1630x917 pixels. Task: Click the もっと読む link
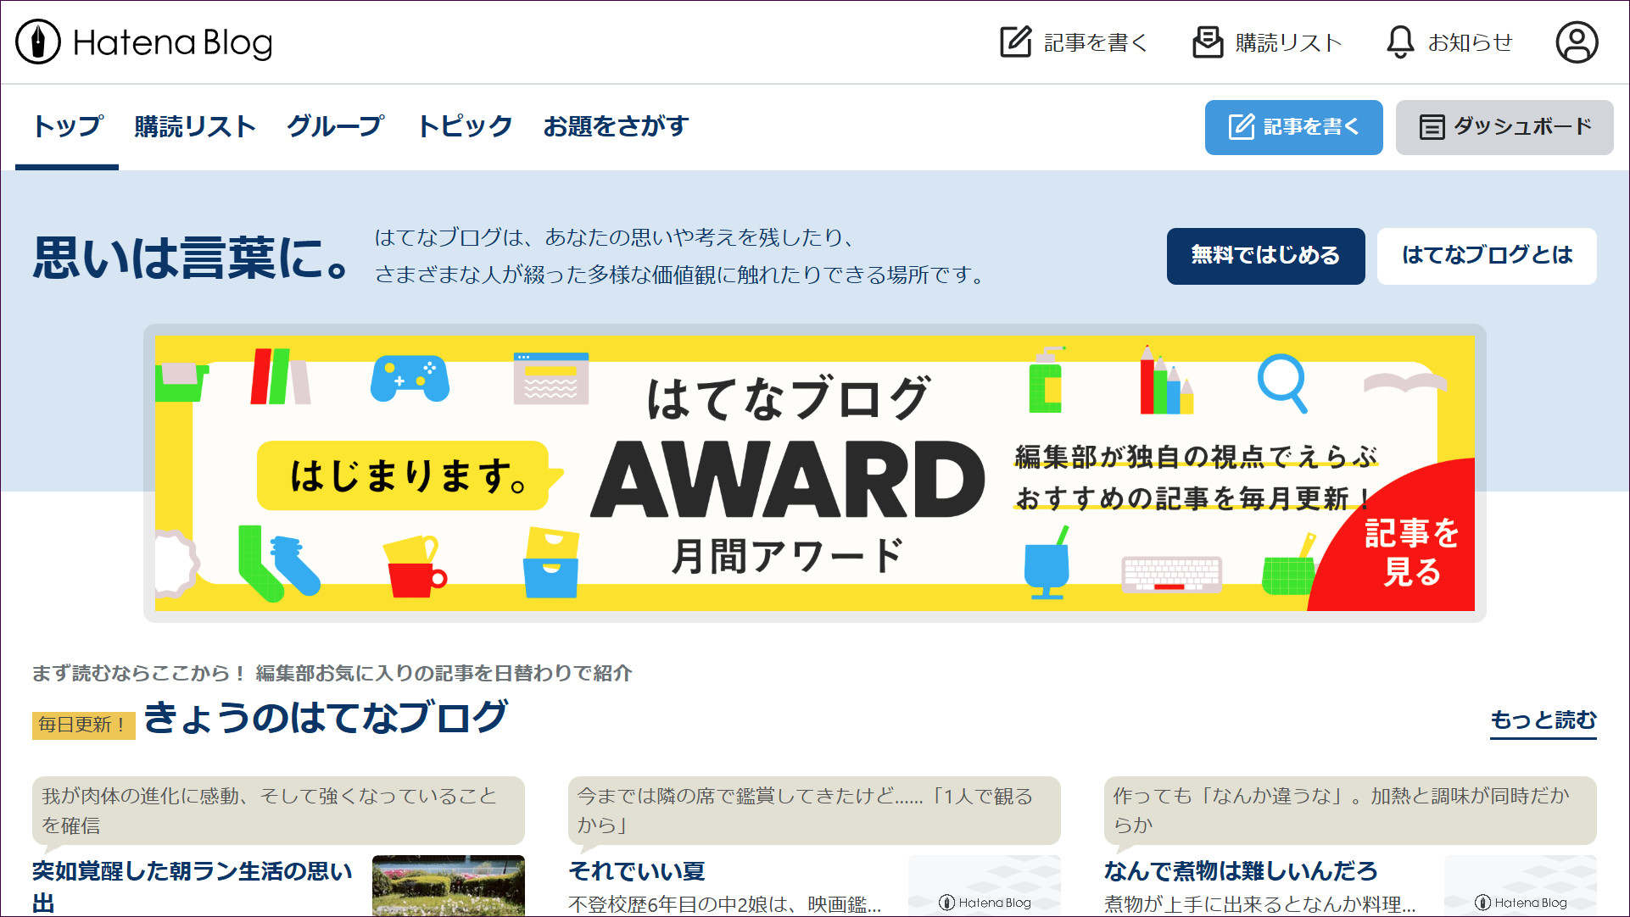tap(1543, 720)
